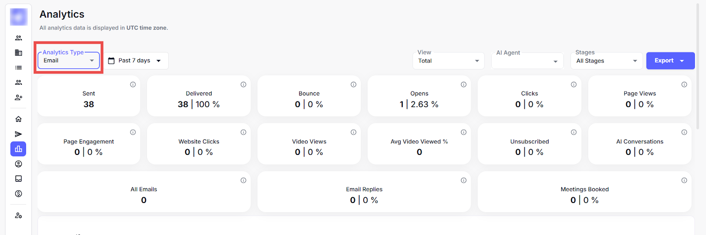Click the info icon on Sent card
Image resolution: width=706 pixels, height=235 pixels.
133,84
